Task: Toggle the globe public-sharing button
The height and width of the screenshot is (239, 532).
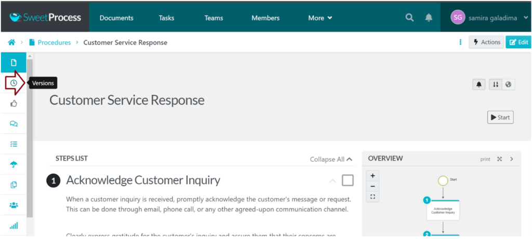Action: pos(508,85)
